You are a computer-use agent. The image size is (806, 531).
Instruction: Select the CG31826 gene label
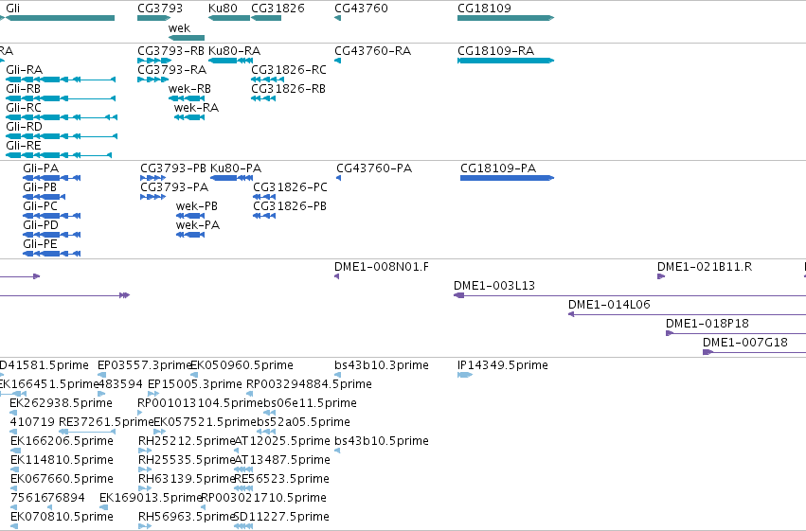pos(278,9)
